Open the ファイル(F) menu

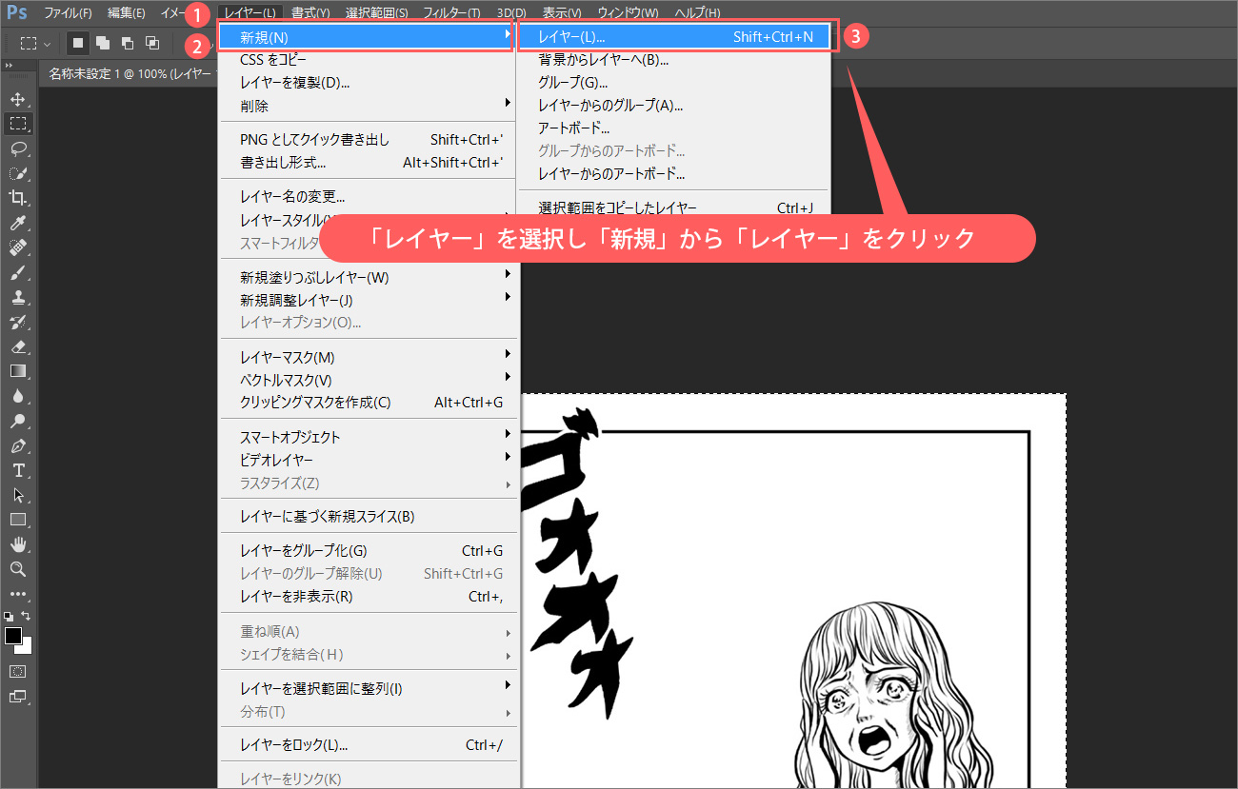[68, 12]
